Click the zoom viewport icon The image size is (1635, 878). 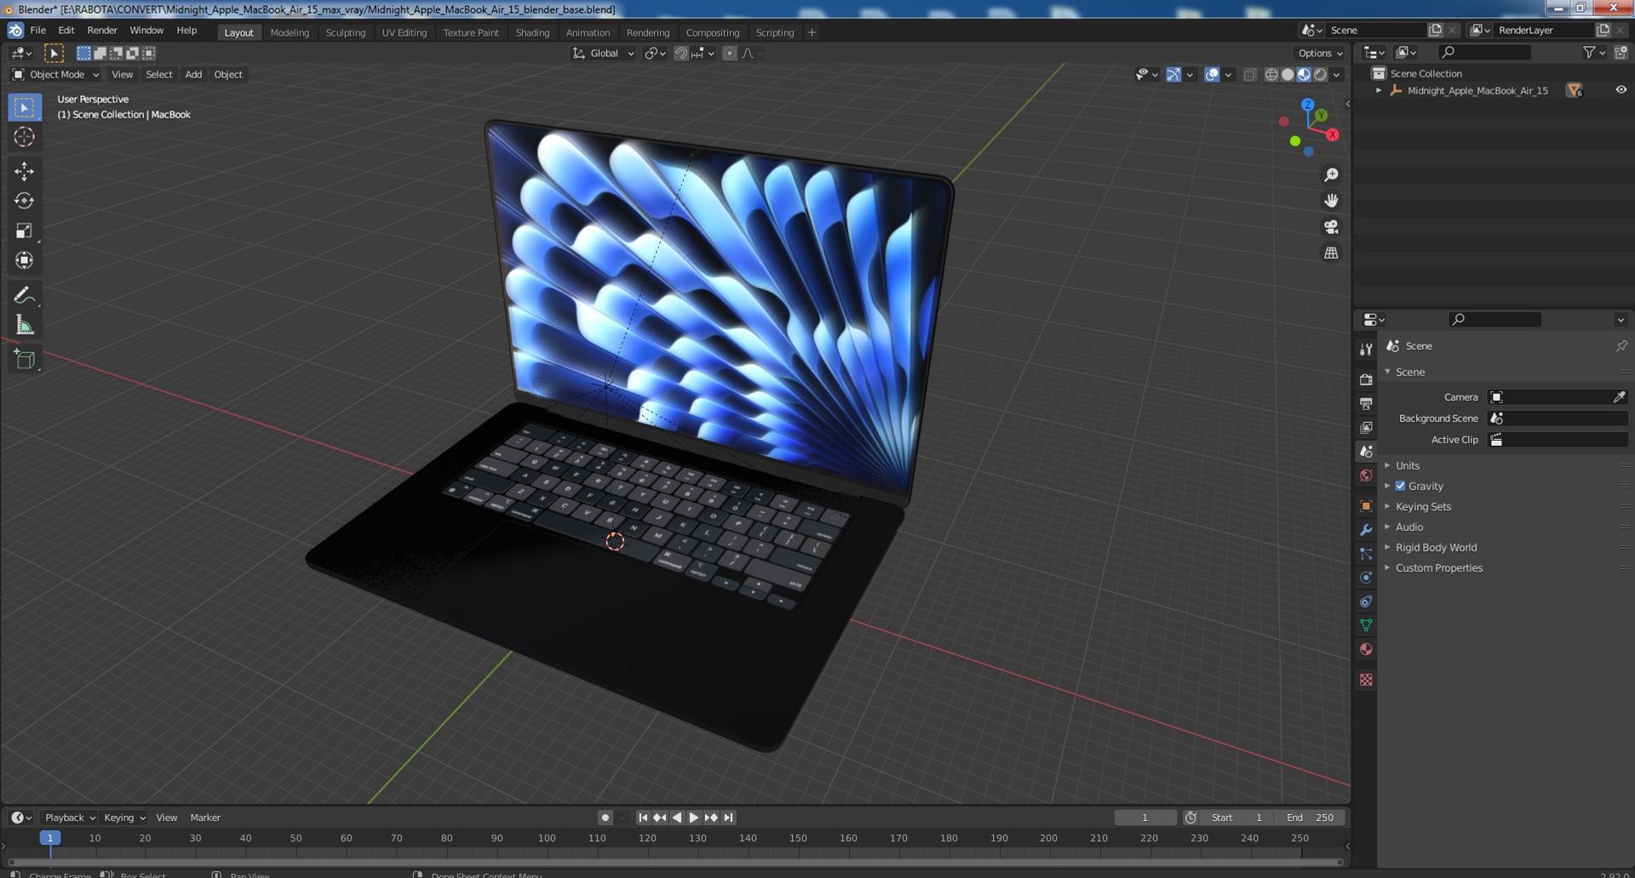(1331, 174)
